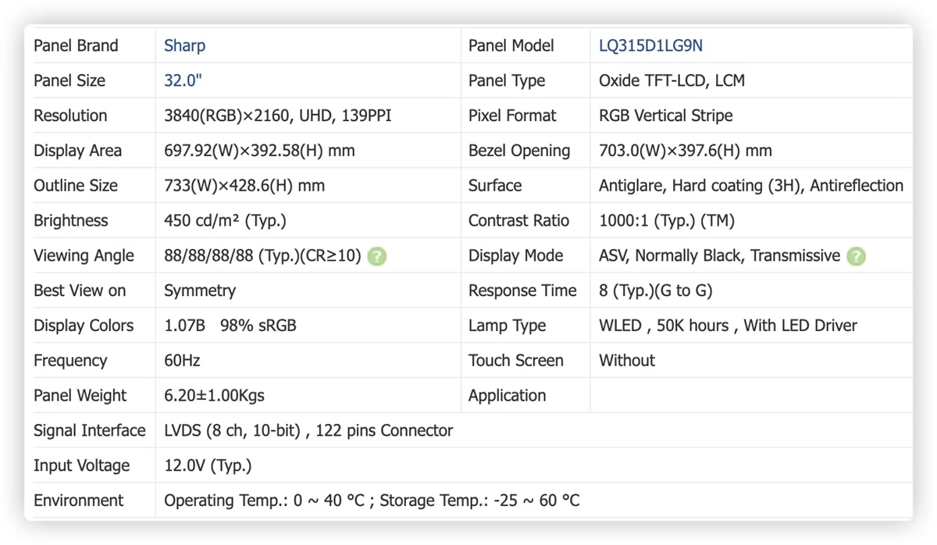Select the Lamp Type label
The image size is (937, 545).
pos(507,326)
